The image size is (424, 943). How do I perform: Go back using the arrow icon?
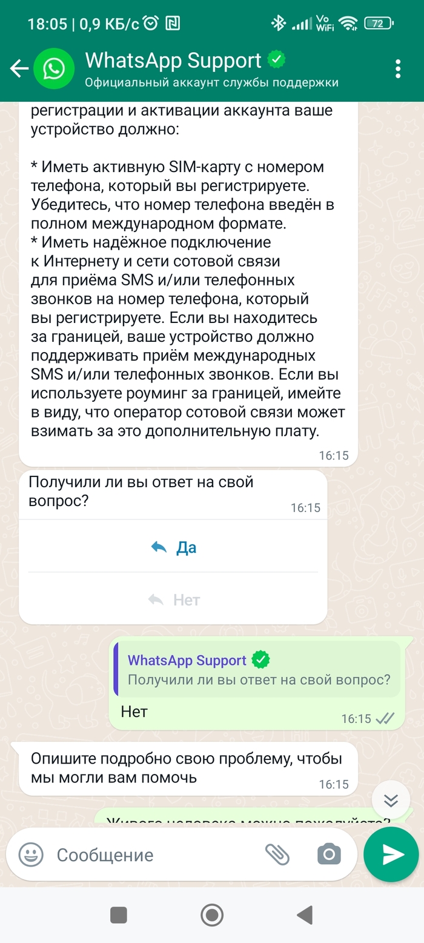coord(19,68)
